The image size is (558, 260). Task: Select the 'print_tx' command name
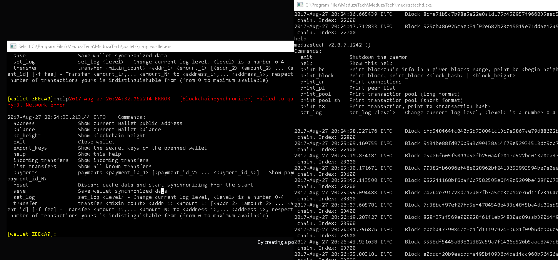point(313,107)
